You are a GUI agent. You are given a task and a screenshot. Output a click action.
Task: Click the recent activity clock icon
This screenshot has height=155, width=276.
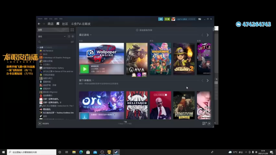[69, 37]
